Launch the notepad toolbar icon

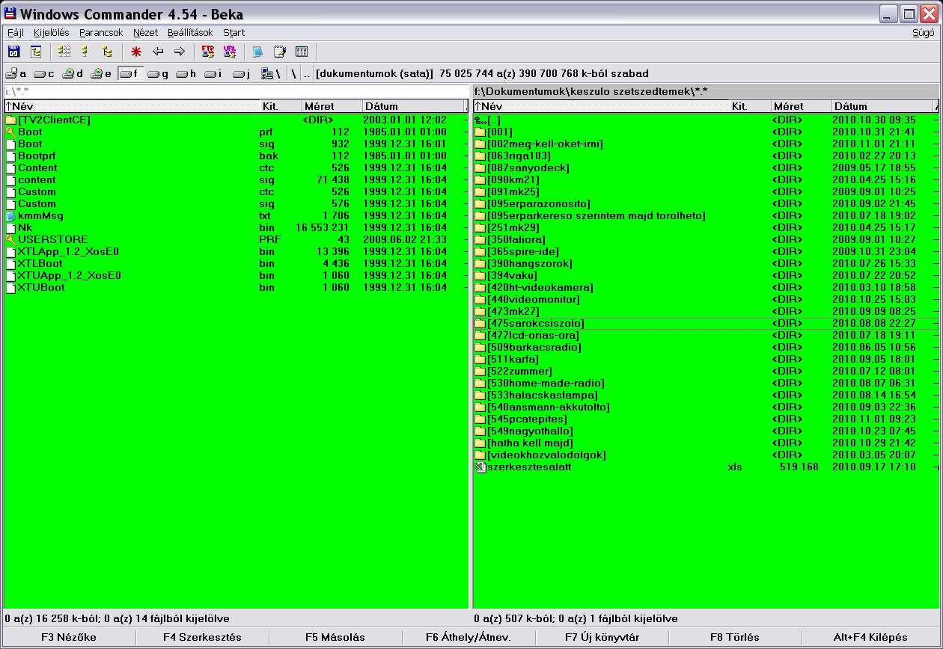(x=280, y=52)
